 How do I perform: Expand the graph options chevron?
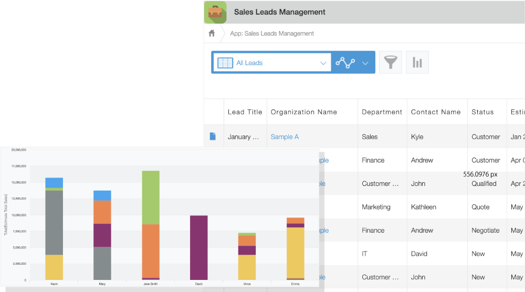[365, 63]
